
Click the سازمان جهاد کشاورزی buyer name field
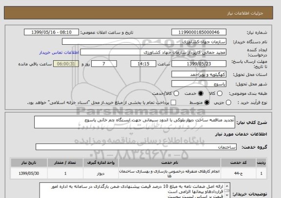144,42
